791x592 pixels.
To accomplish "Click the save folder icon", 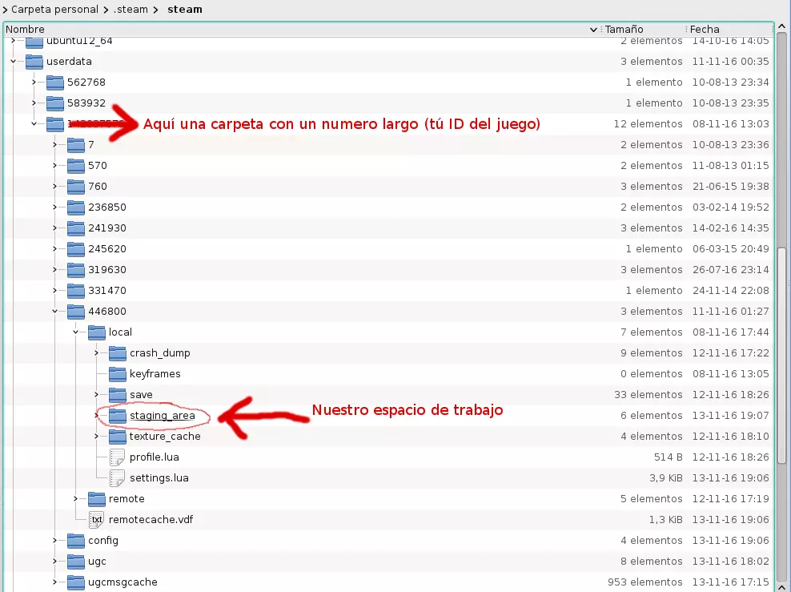I will click(x=117, y=395).
